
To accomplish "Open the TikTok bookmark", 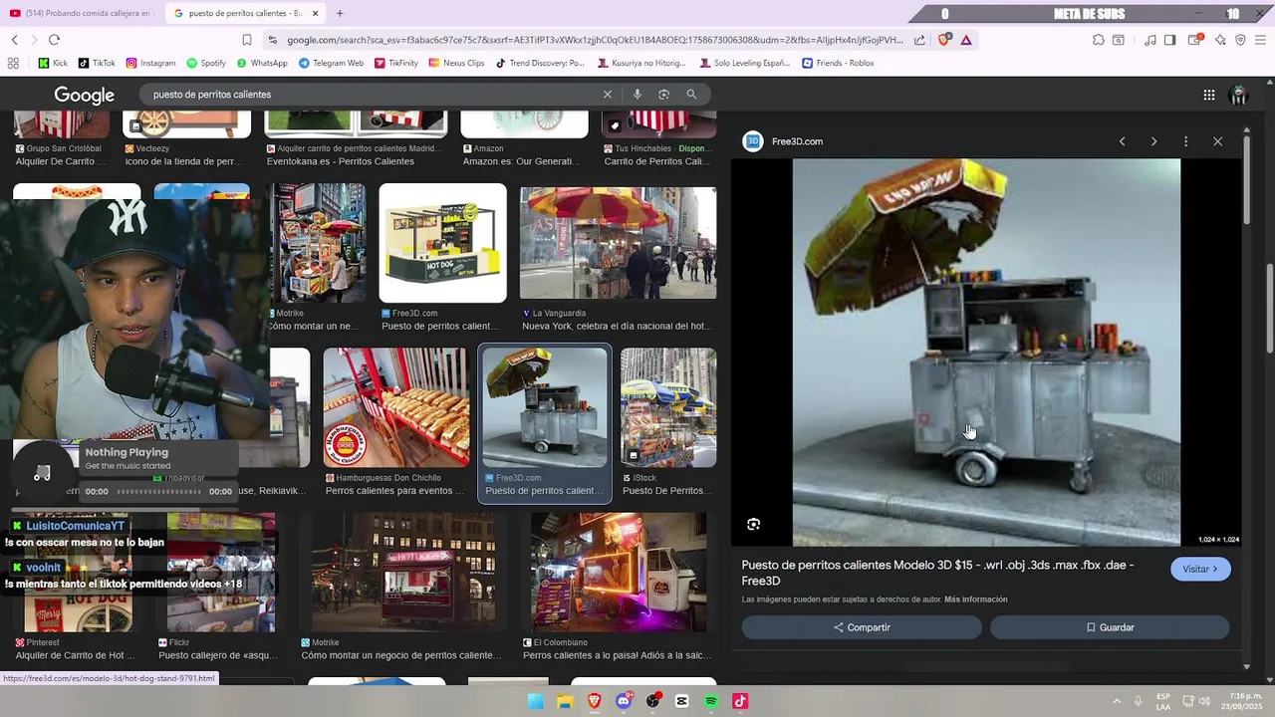I will 97,63.
